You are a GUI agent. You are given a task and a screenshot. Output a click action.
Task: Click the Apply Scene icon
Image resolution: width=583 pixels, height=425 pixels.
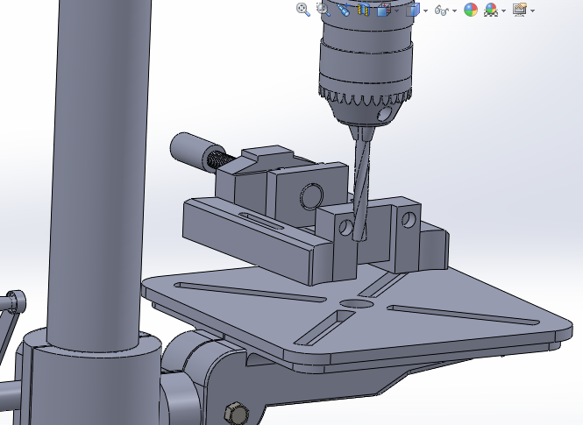click(x=491, y=10)
